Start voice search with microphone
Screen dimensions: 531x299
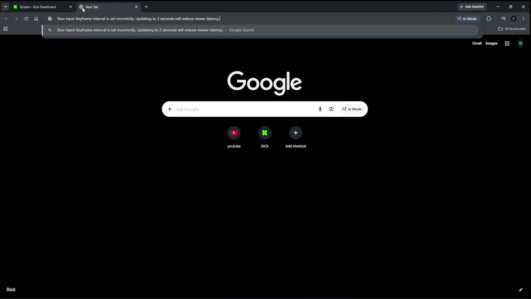click(320, 109)
